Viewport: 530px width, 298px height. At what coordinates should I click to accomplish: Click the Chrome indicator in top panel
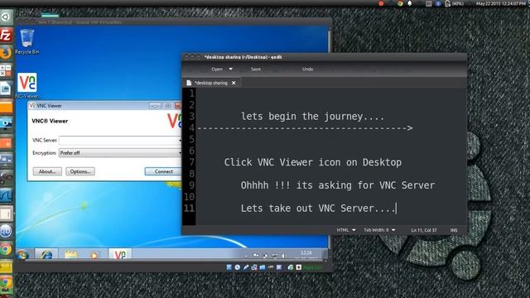[x=400, y=3]
